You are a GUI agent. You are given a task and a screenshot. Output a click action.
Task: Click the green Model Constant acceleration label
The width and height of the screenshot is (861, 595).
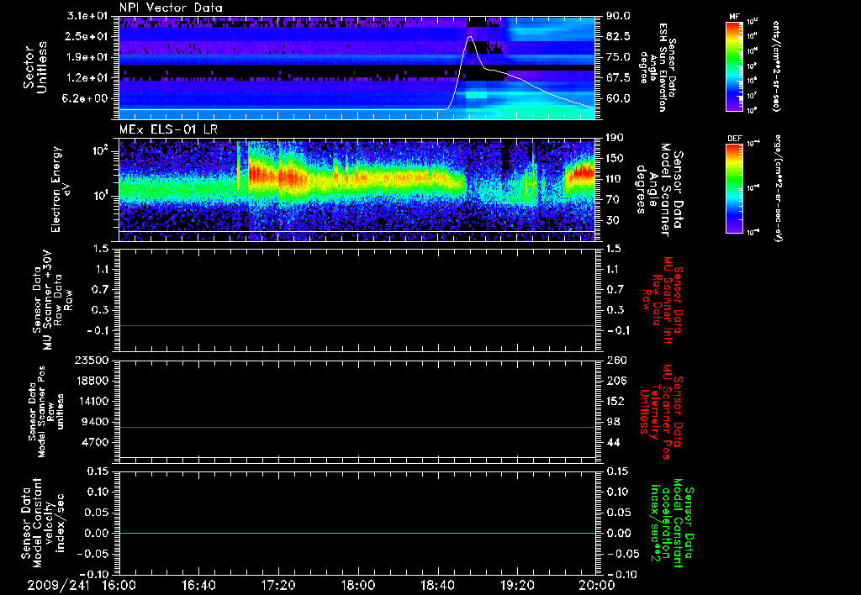tap(672, 524)
